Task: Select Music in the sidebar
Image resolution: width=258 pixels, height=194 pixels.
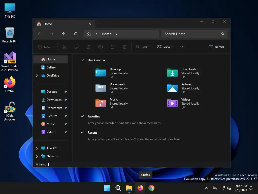Action: pyautogui.click(x=51, y=124)
